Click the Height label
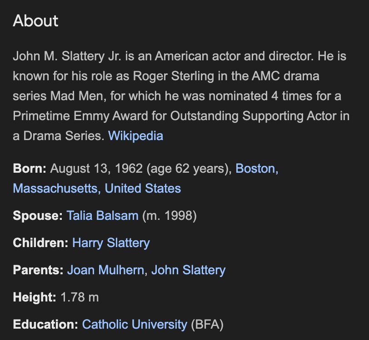This screenshot has width=369, height=340. [x=35, y=297]
